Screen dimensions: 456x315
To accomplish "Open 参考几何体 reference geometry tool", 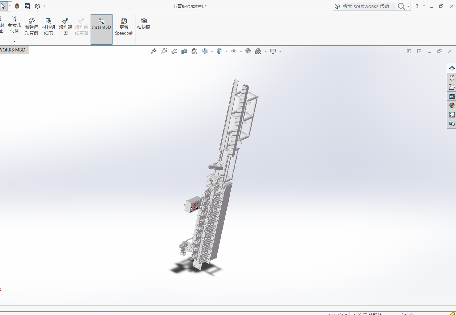I will tap(15, 25).
